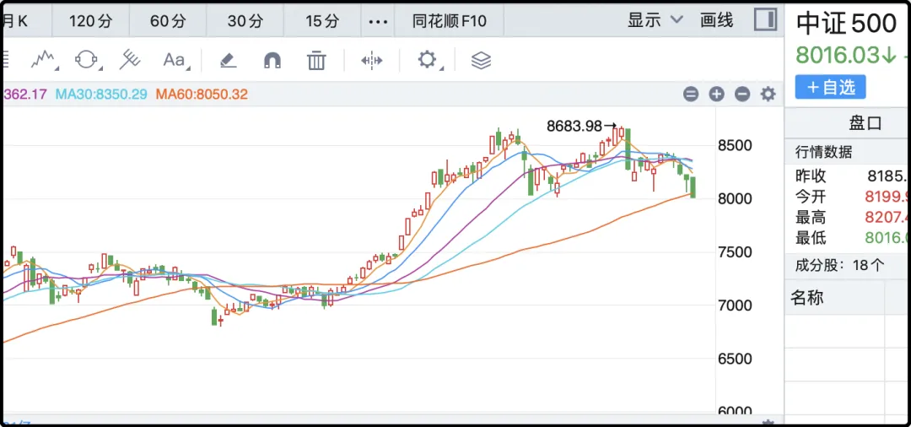The width and height of the screenshot is (911, 427).
Task: Switch to the 60分 period tab
Action: [167, 21]
